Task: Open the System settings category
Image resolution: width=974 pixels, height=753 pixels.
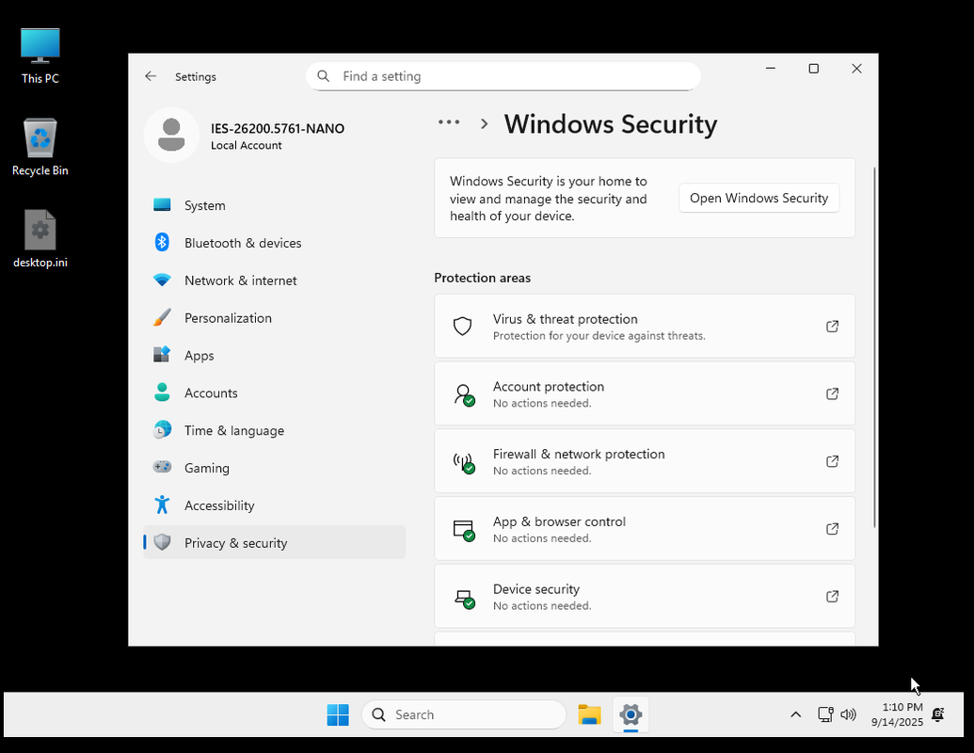Action: [x=274, y=205]
